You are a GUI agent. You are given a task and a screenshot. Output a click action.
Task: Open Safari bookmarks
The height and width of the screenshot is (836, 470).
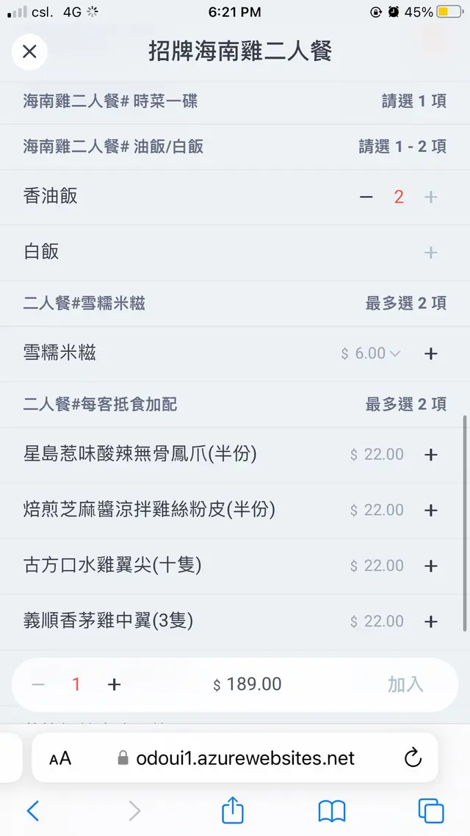(x=332, y=811)
